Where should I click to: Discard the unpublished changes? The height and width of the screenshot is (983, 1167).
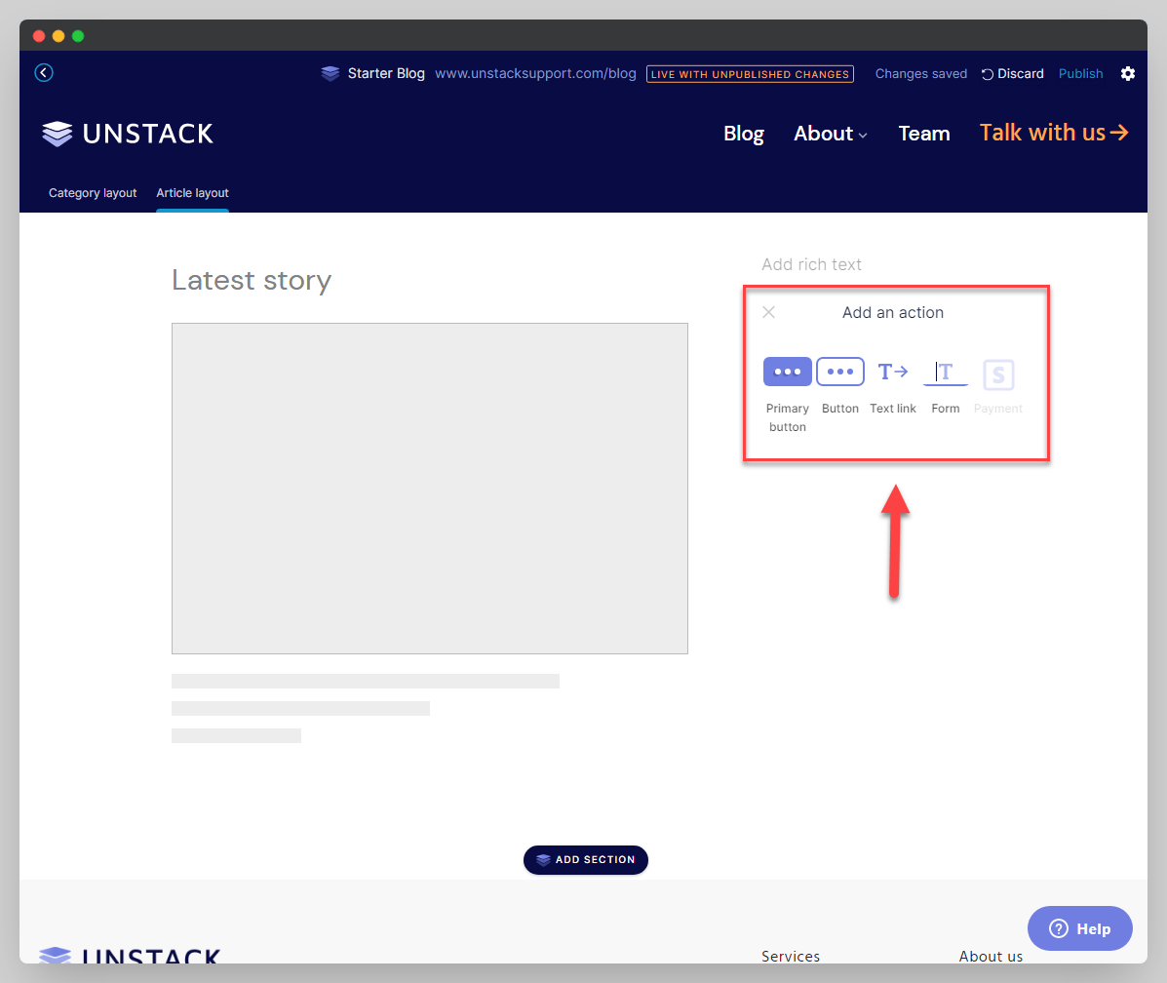coord(1012,74)
